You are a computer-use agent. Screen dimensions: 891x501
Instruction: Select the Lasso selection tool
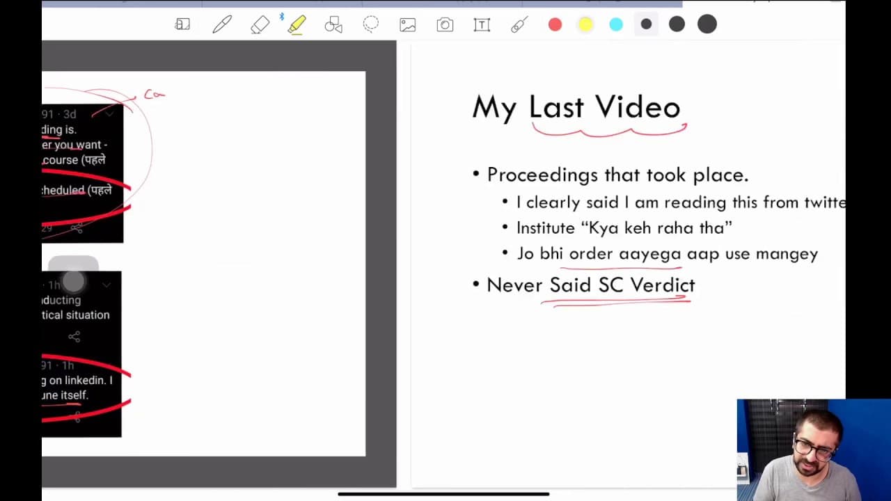click(370, 24)
